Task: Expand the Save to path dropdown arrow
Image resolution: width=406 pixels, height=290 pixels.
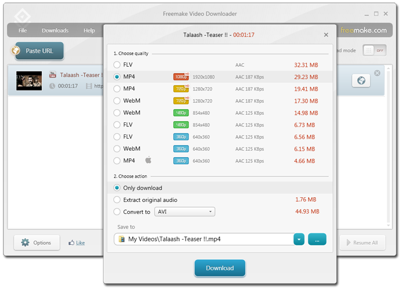Action: (299, 239)
